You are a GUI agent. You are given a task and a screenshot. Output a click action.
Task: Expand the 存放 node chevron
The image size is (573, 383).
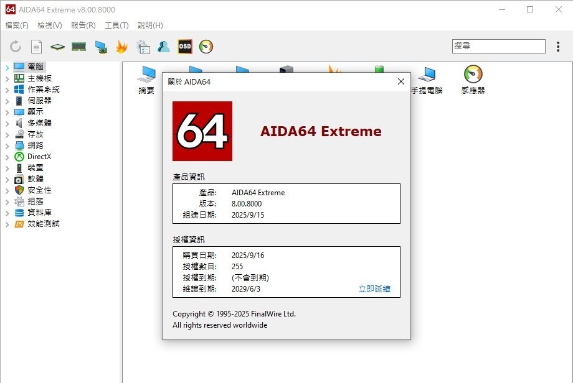(7, 134)
